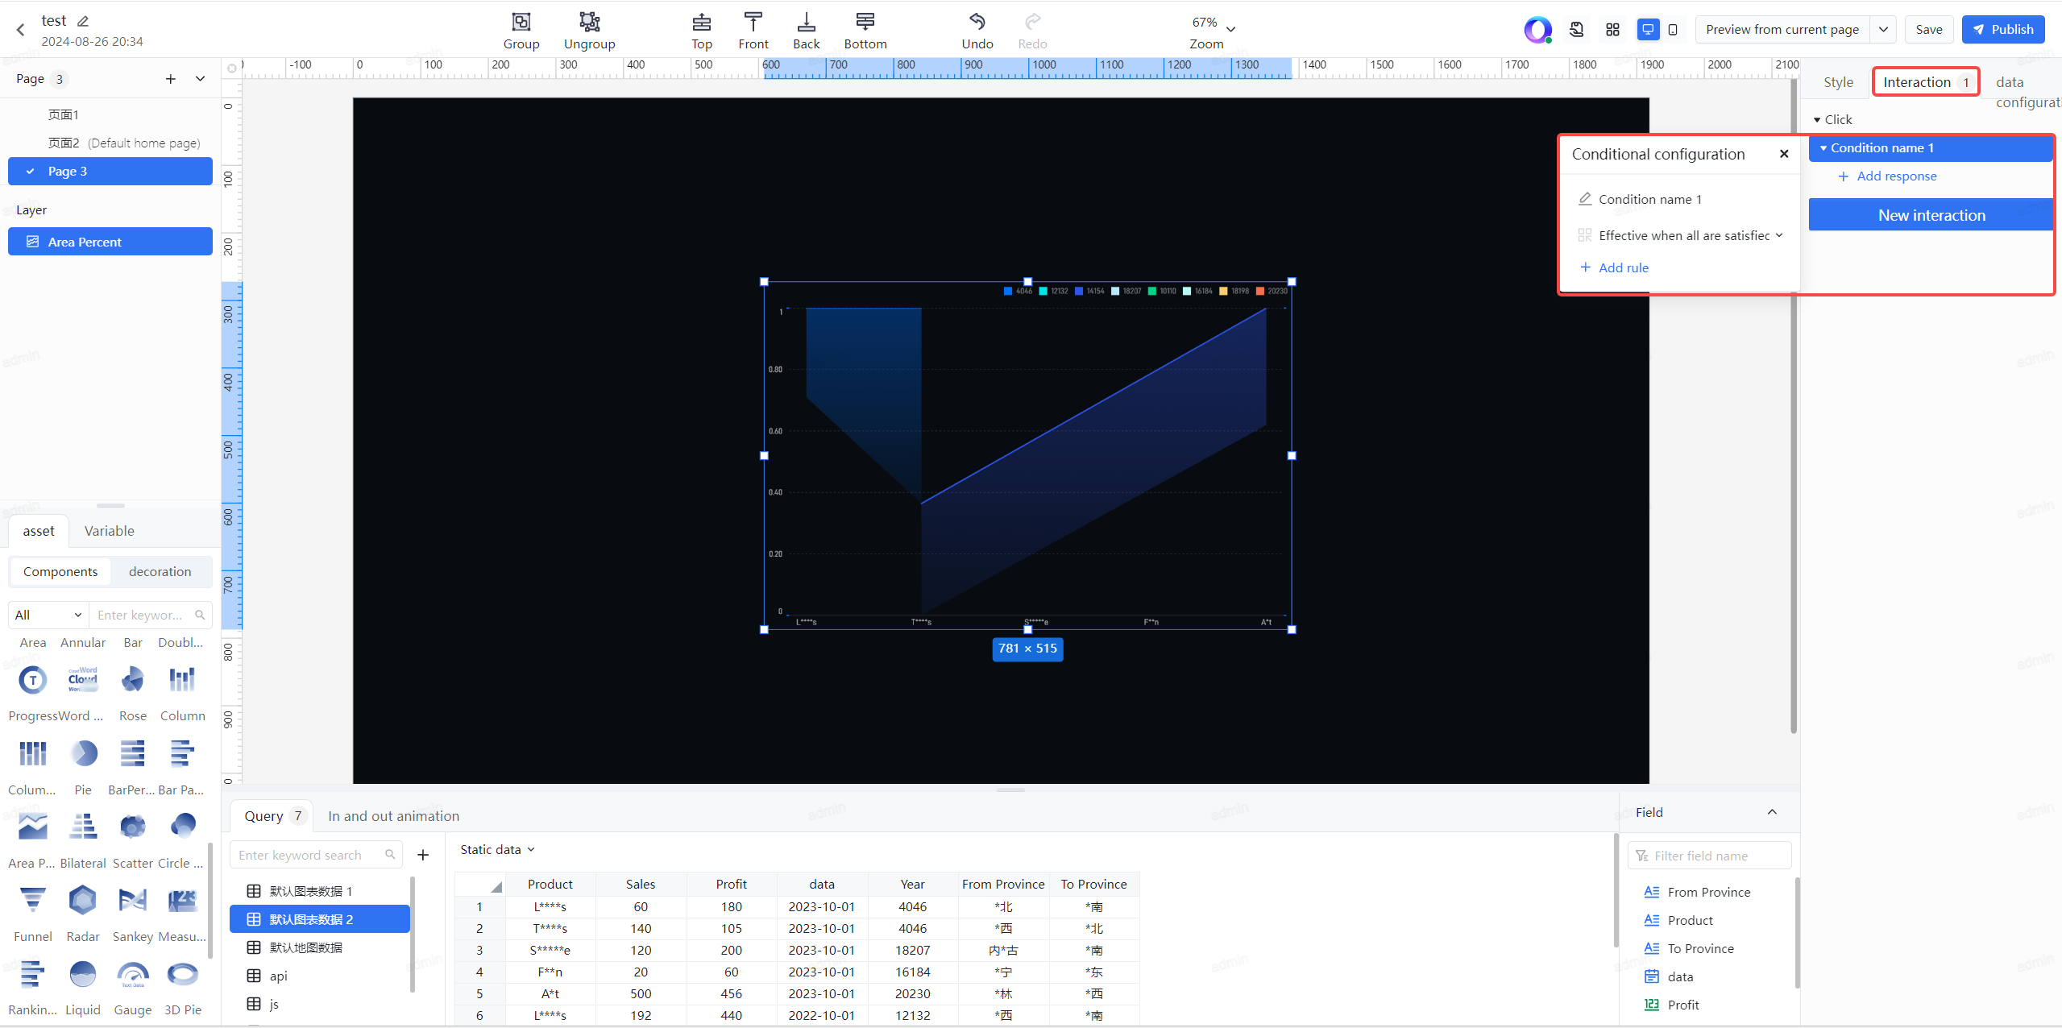Click the Publish button

2002,30
